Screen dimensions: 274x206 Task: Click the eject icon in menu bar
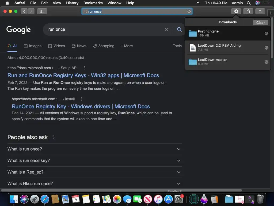click(198, 3)
